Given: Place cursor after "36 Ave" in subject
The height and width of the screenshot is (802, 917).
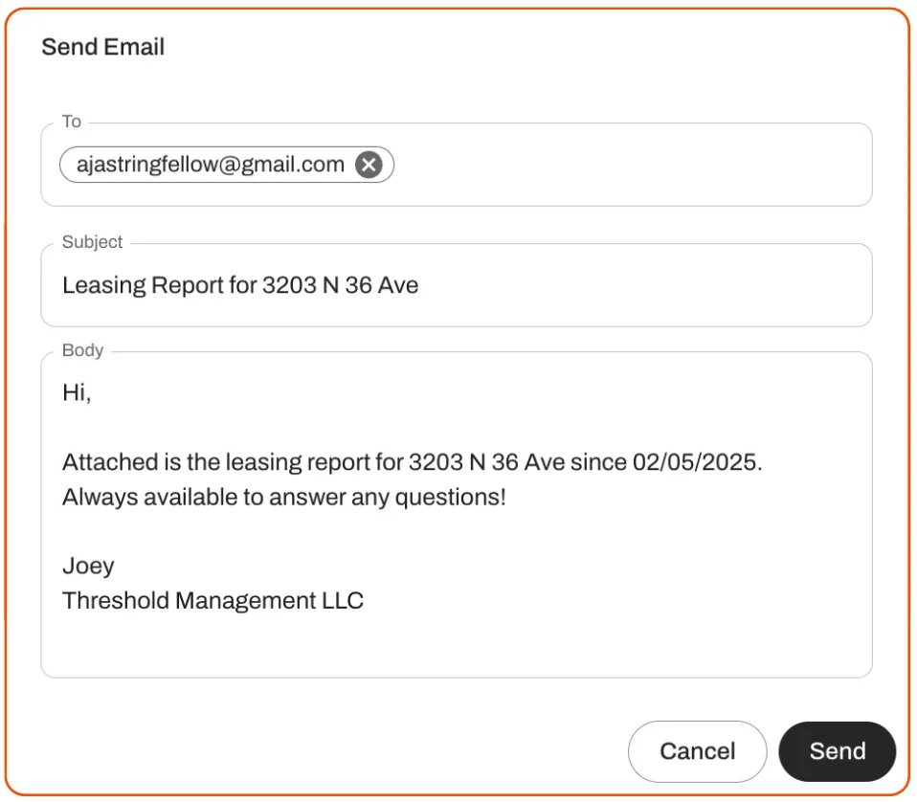Looking at the screenshot, I should (420, 285).
